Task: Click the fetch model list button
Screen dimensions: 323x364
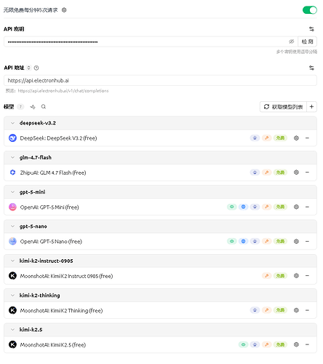Action: click(x=283, y=107)
